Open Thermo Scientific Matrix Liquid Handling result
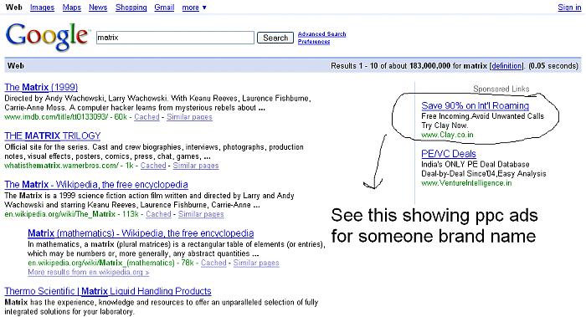586x317 pixels. (x=108, y=291)
